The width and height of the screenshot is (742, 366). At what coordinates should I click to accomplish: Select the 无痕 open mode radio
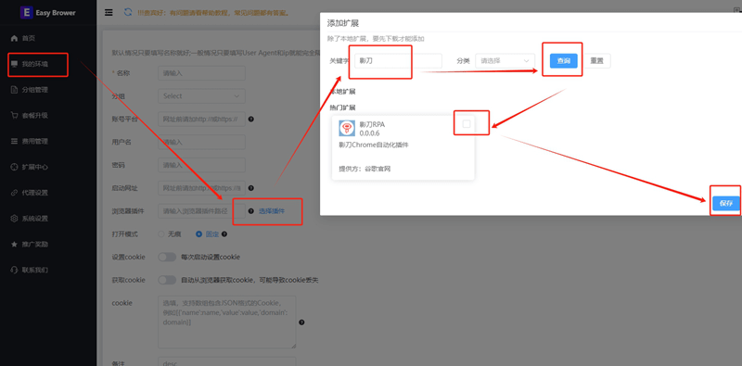[161, 234]
